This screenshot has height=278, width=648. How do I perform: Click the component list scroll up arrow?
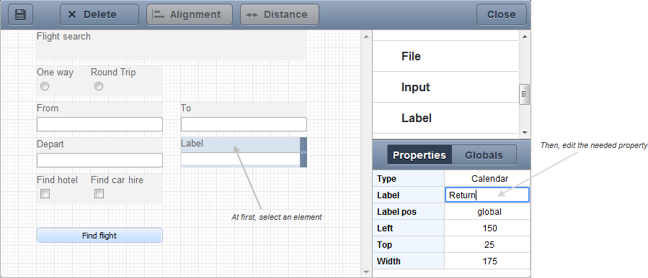(x=525, y=37)
